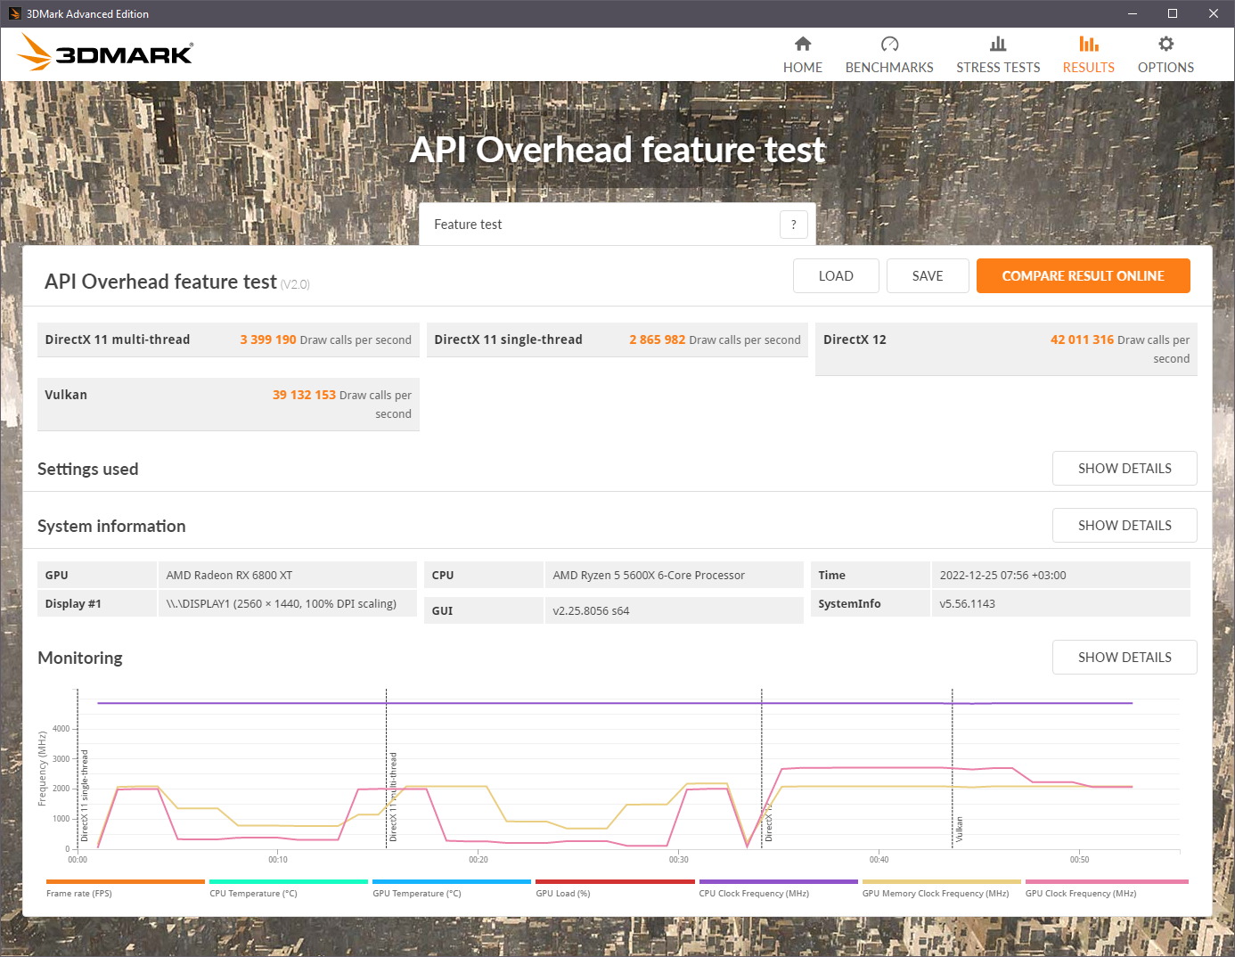The height and width of the screenshot is (957, 1235).
Task: Click the Vulkan score 39 132 153
Action: click(304, 395)
